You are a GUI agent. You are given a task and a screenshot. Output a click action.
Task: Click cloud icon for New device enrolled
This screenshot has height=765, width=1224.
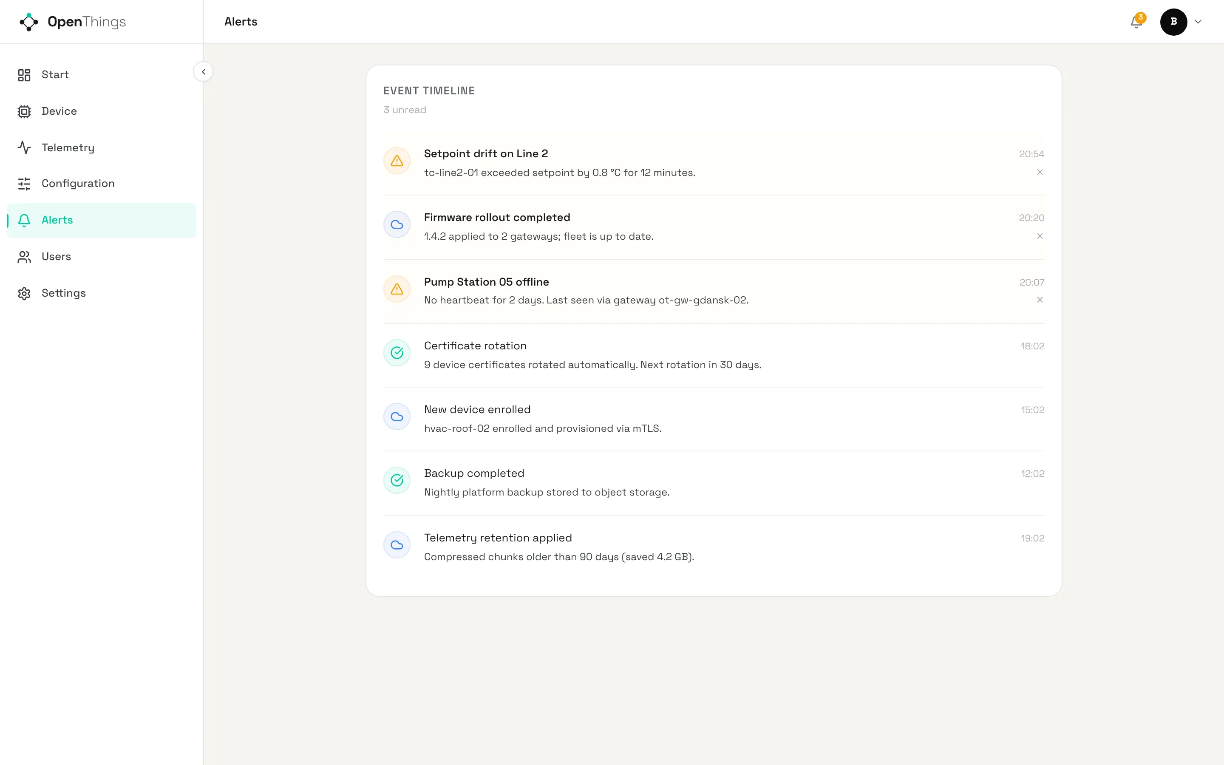[397, 416]
